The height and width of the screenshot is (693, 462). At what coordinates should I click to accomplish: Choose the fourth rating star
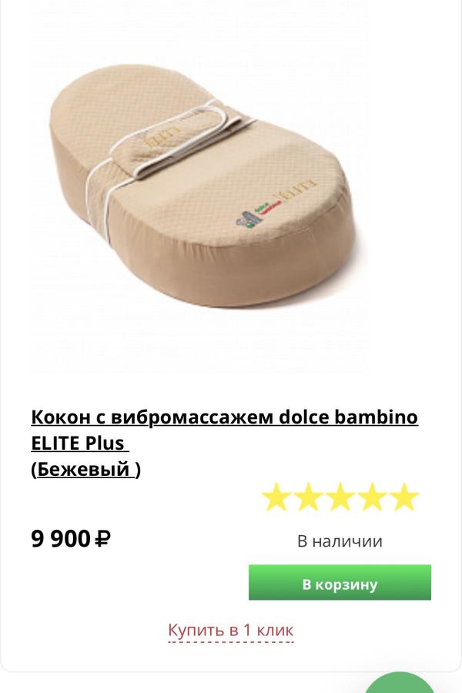point(372,497)
